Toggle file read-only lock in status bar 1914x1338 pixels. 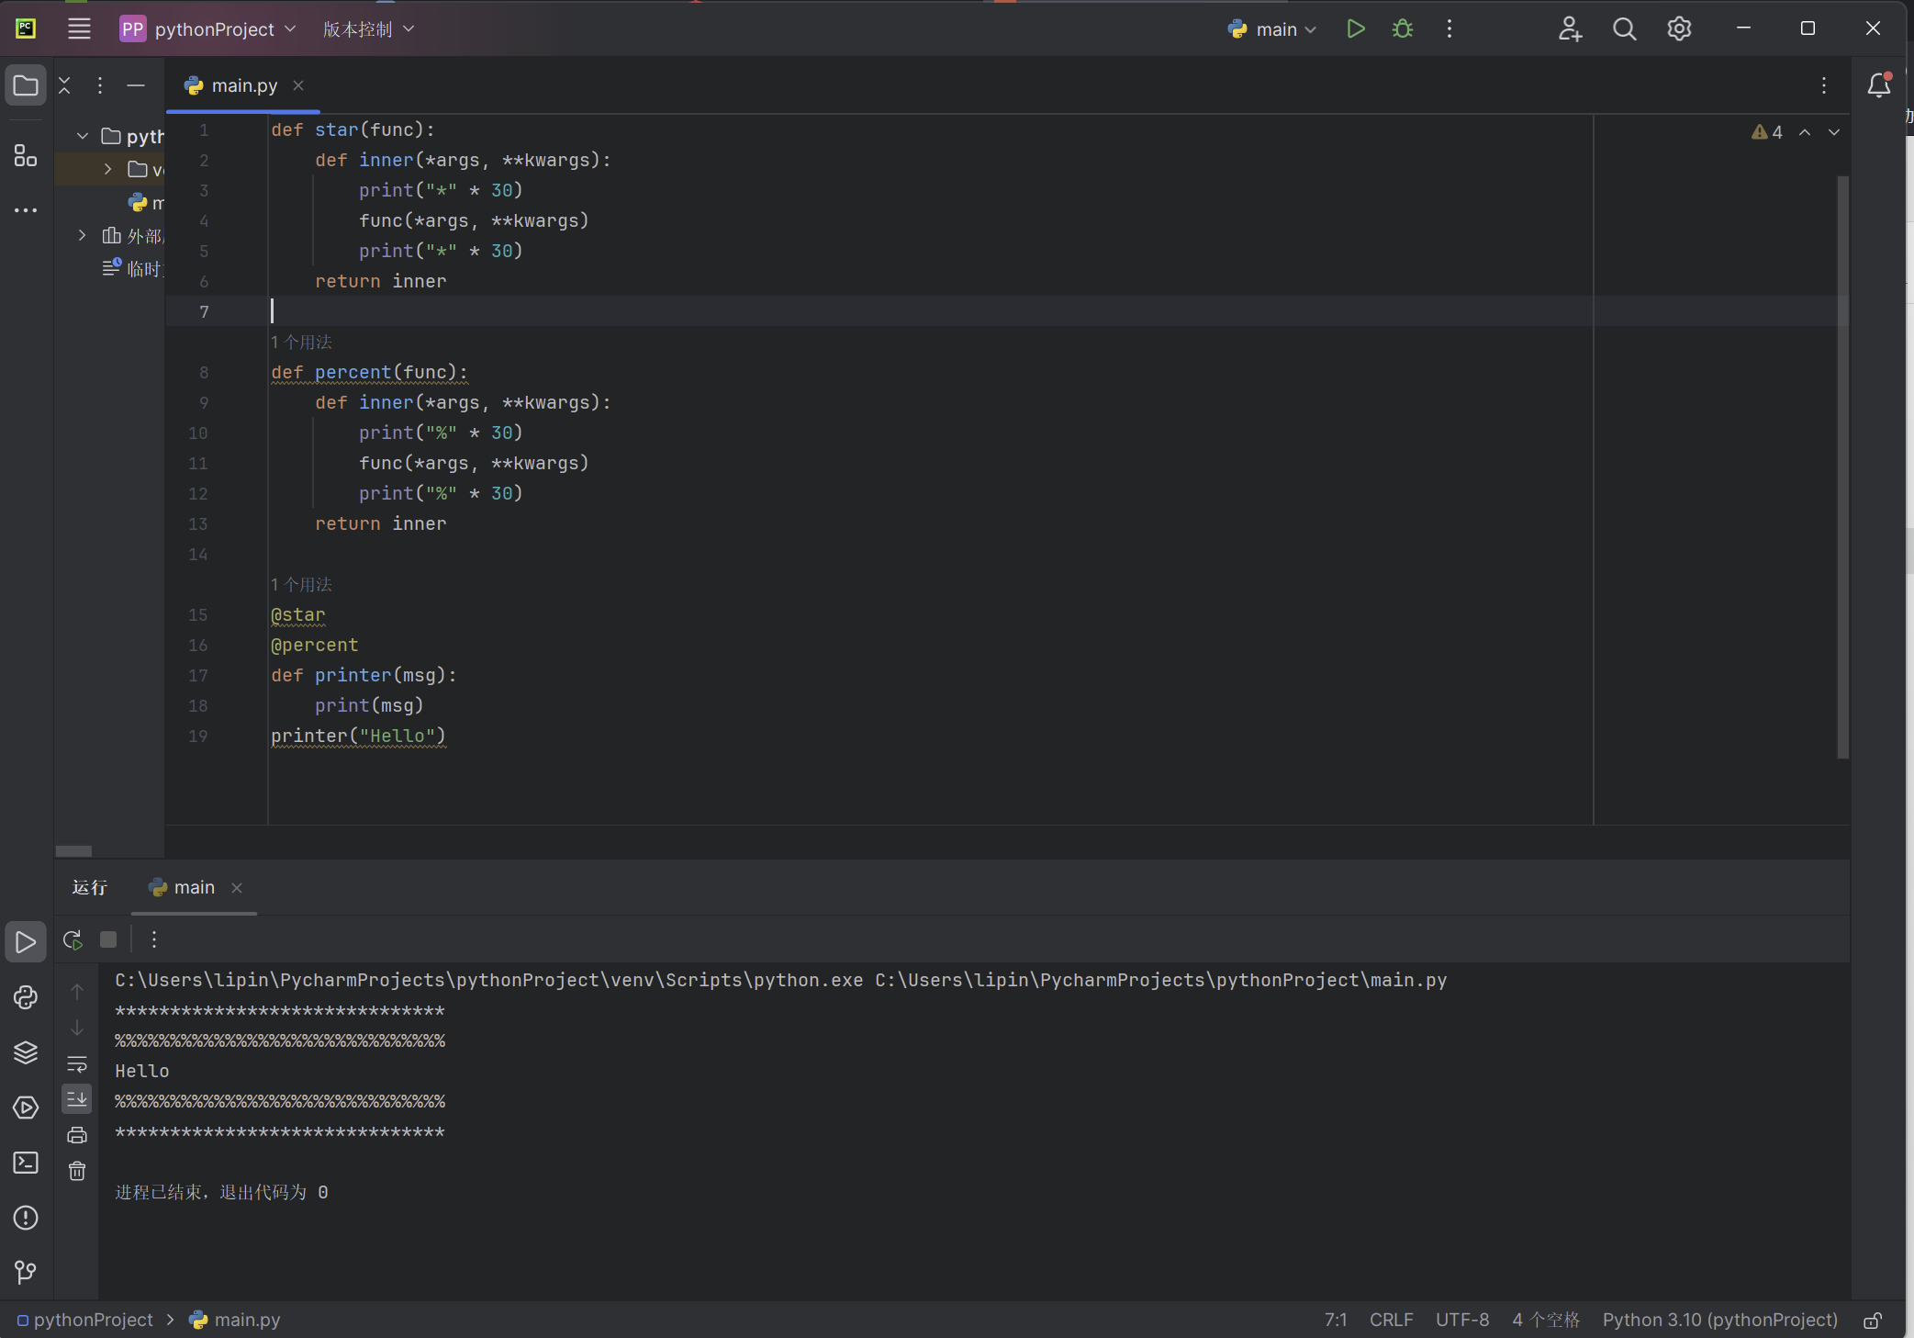pos(1873,1321)
